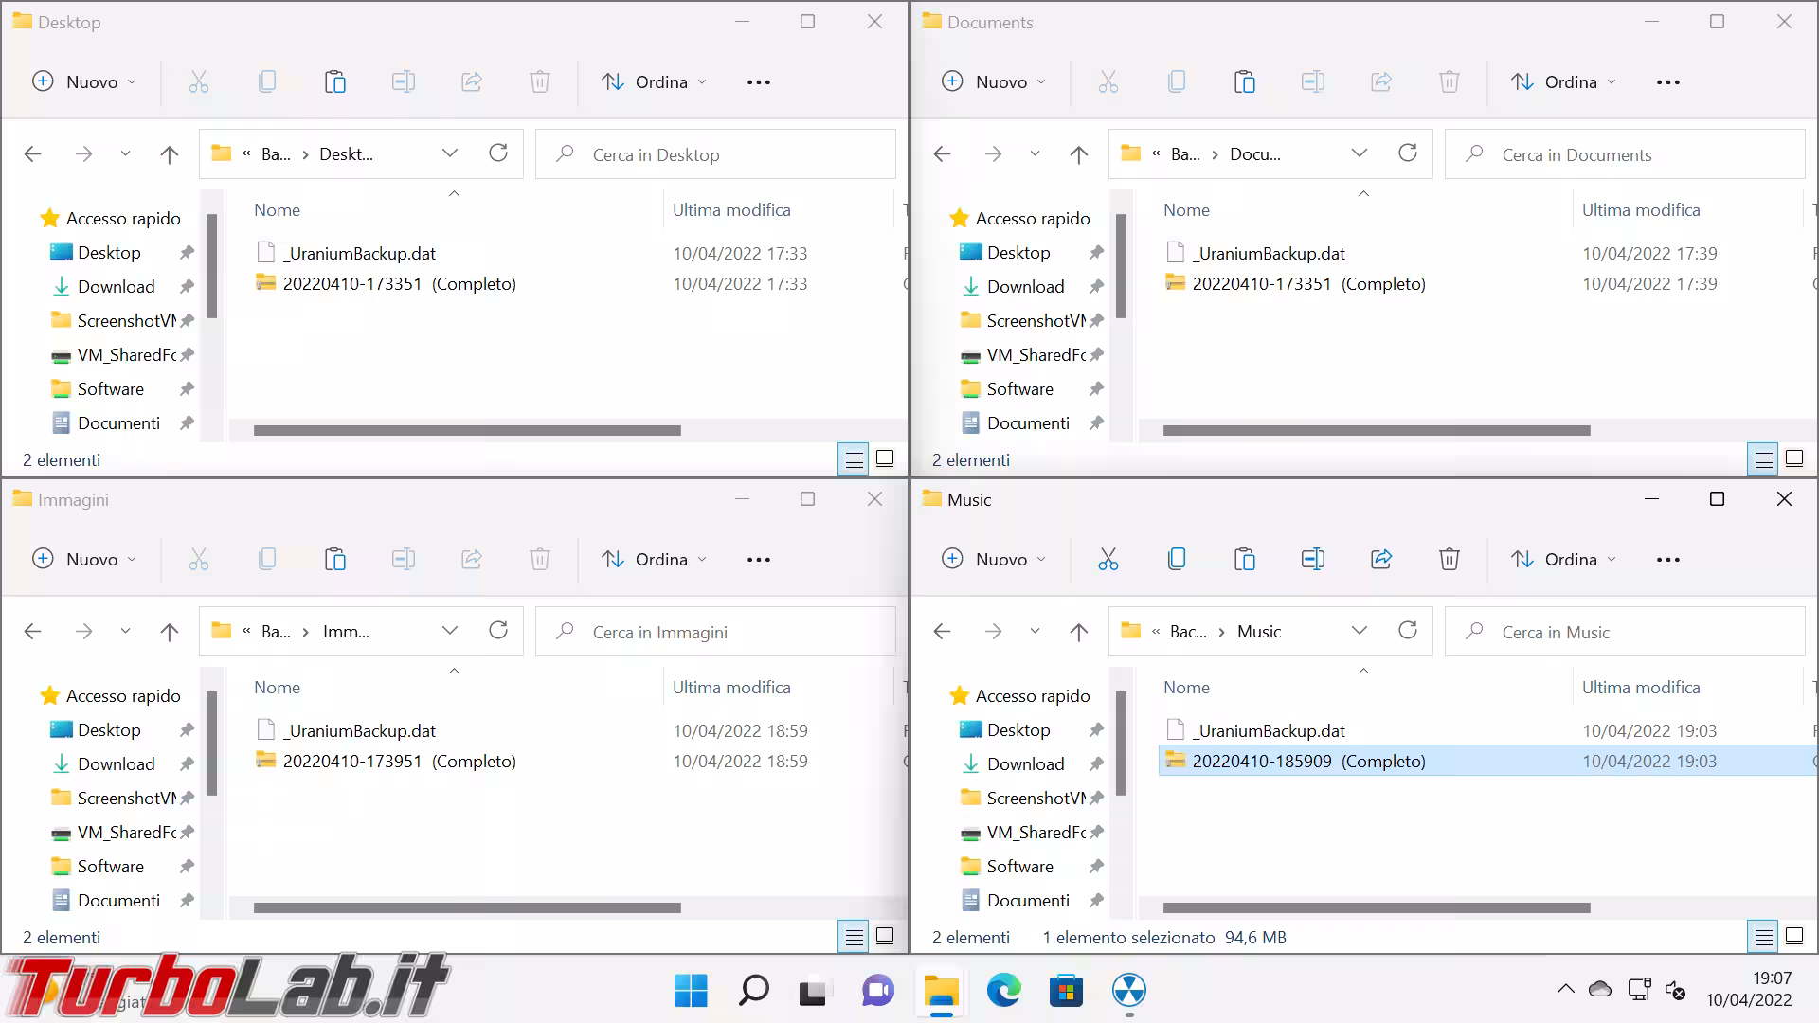Open the nuclear-icon app in the taskbar
The image size is (1819, 1023).
(1128, 991)
